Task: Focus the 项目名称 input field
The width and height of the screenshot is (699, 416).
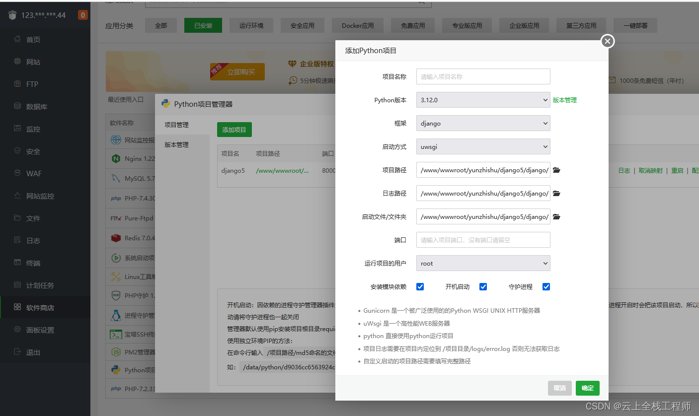Action: (x=483, y=76)
